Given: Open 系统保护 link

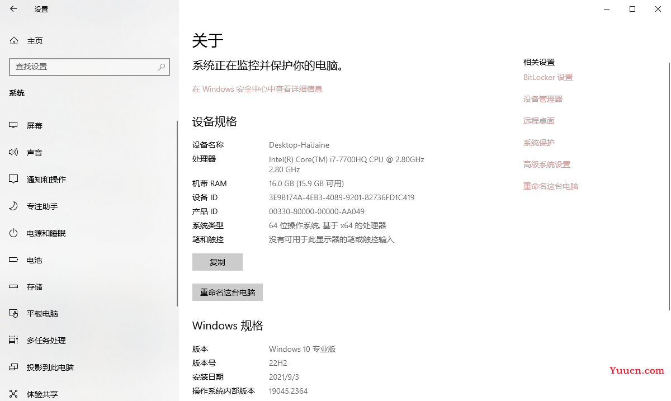Looking at the screenshot, I should click(539, 143).
